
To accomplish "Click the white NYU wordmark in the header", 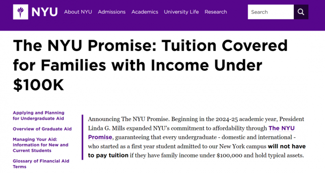I will pyautogui.click(x=45, y=12).
